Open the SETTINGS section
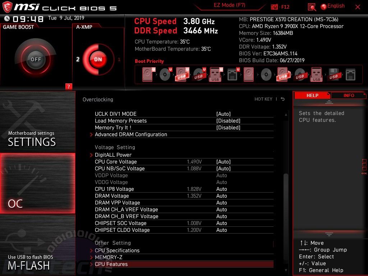The height and width of the screenshot is (276, 368). point(37,121)
